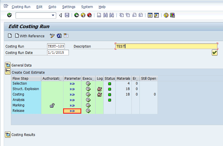
Task: Click the Refresh icon in application toolbar
Action: tap(59, 36)
